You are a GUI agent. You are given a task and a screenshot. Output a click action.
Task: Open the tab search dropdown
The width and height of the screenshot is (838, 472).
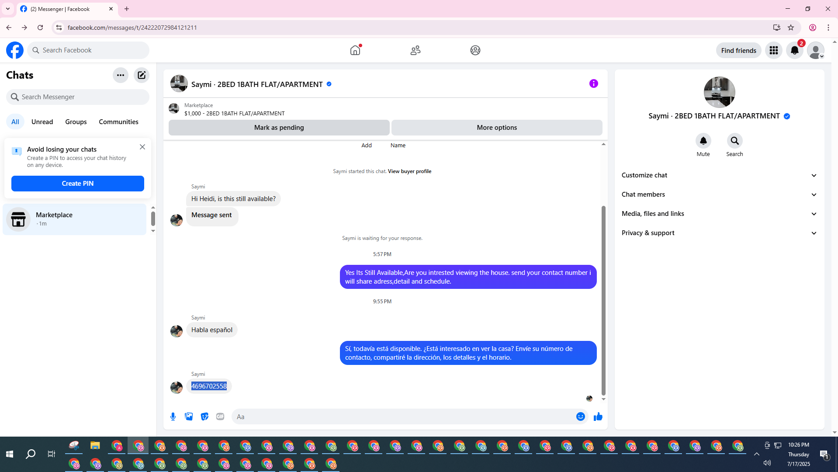click(8, 9)
